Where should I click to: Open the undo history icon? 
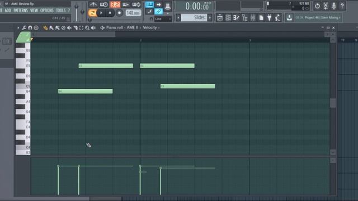[317, 6]
